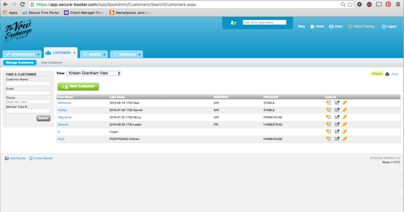Log out using the Logout link

pos(389,26)
